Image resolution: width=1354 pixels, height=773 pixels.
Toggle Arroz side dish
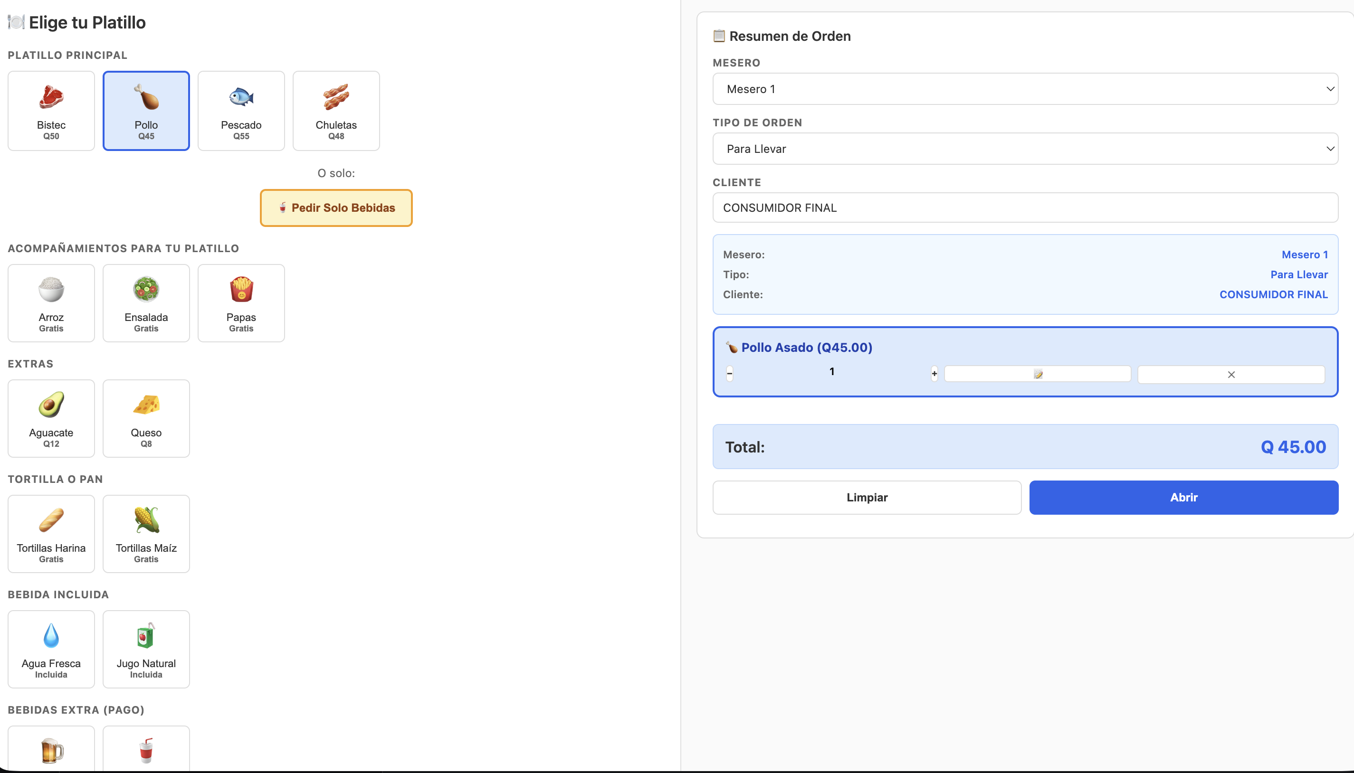[51, 303]
